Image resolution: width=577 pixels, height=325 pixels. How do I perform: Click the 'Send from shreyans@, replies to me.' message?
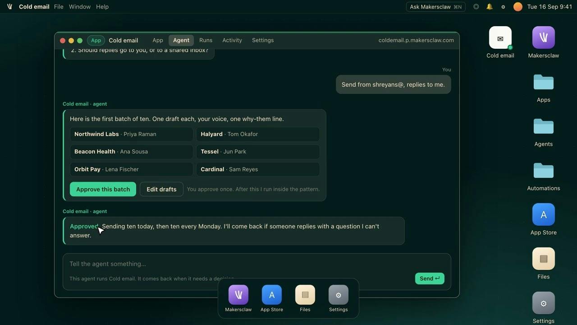(x=393, y=84)
